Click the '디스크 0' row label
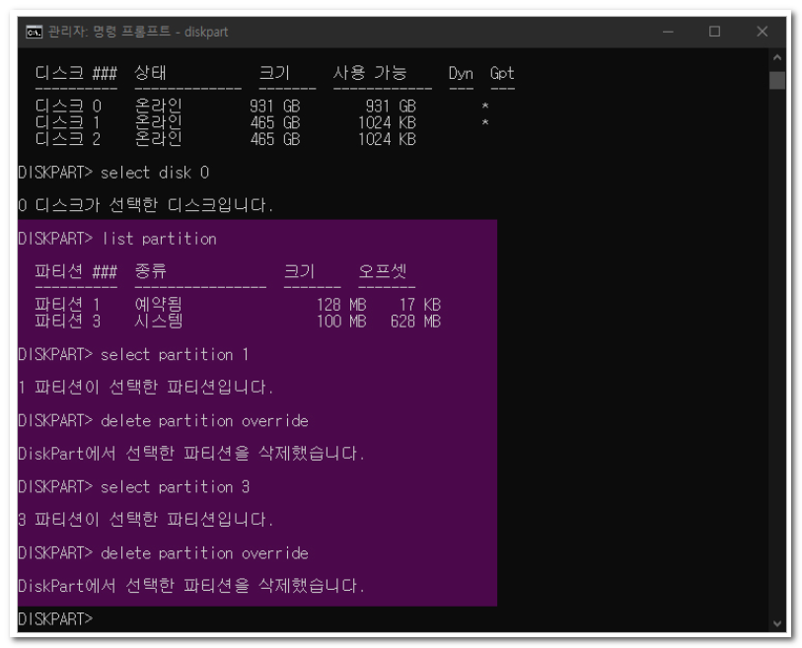802x648 pixels. pyautogui.click(x=68, y=106)
